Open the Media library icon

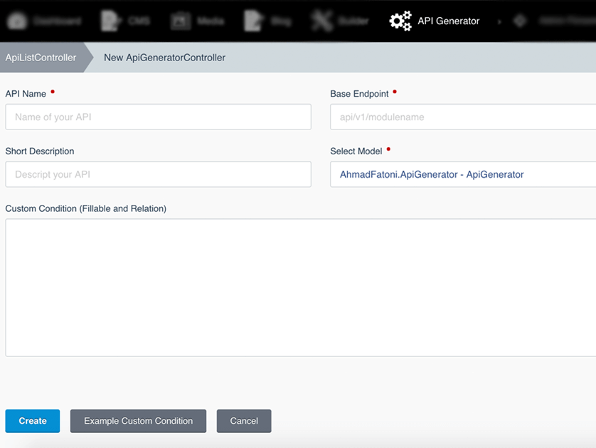coord(181,21)
